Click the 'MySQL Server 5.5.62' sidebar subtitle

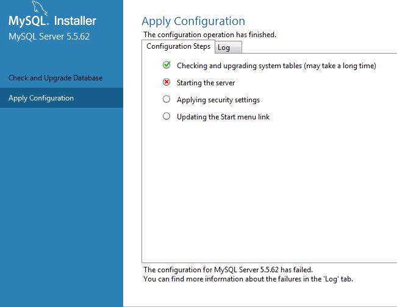click(x=49, y=37)
